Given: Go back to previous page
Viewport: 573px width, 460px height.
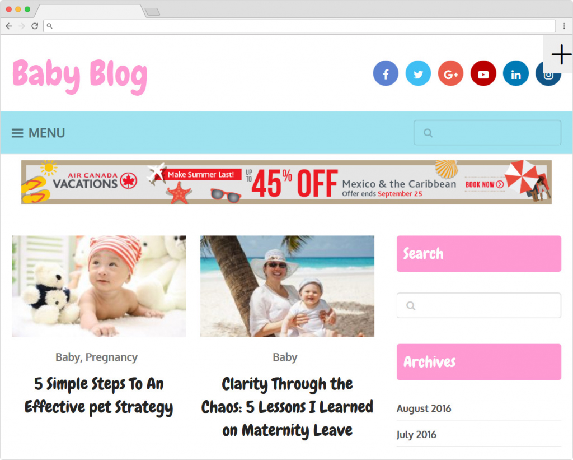Looking at the screenshot, I should pyautogui.click(x=9, y=26).
